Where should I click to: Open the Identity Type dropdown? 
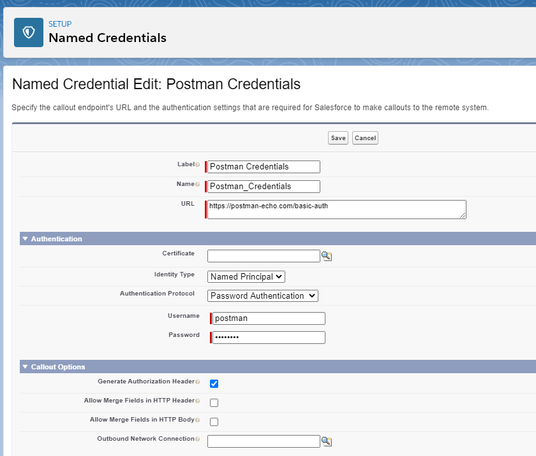[x=246, y=276]
